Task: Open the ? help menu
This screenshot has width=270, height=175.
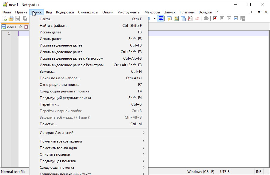Action: [217, 12]
